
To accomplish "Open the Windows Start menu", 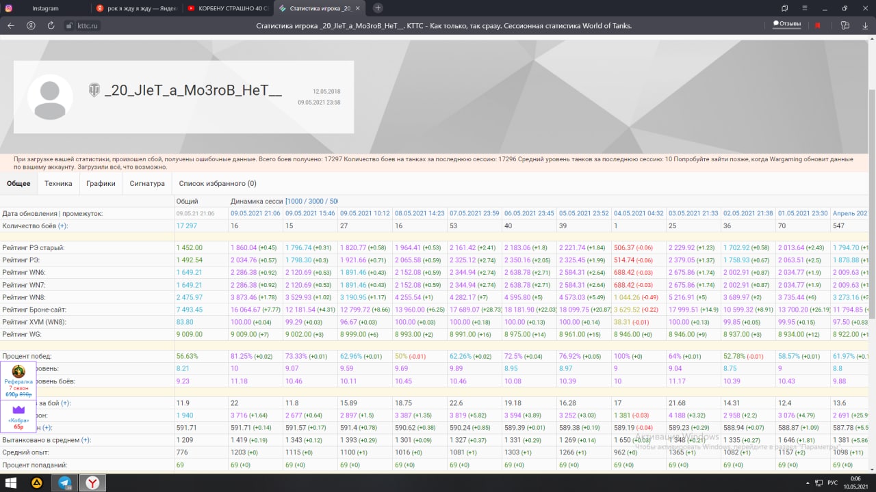I will [12, 482].
